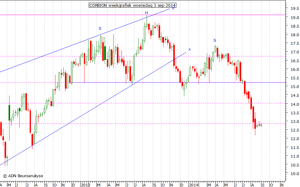Click the 14.5 price axis label
Screen dimensions: 300x187
pyautogui.click(x=295, y=95)
